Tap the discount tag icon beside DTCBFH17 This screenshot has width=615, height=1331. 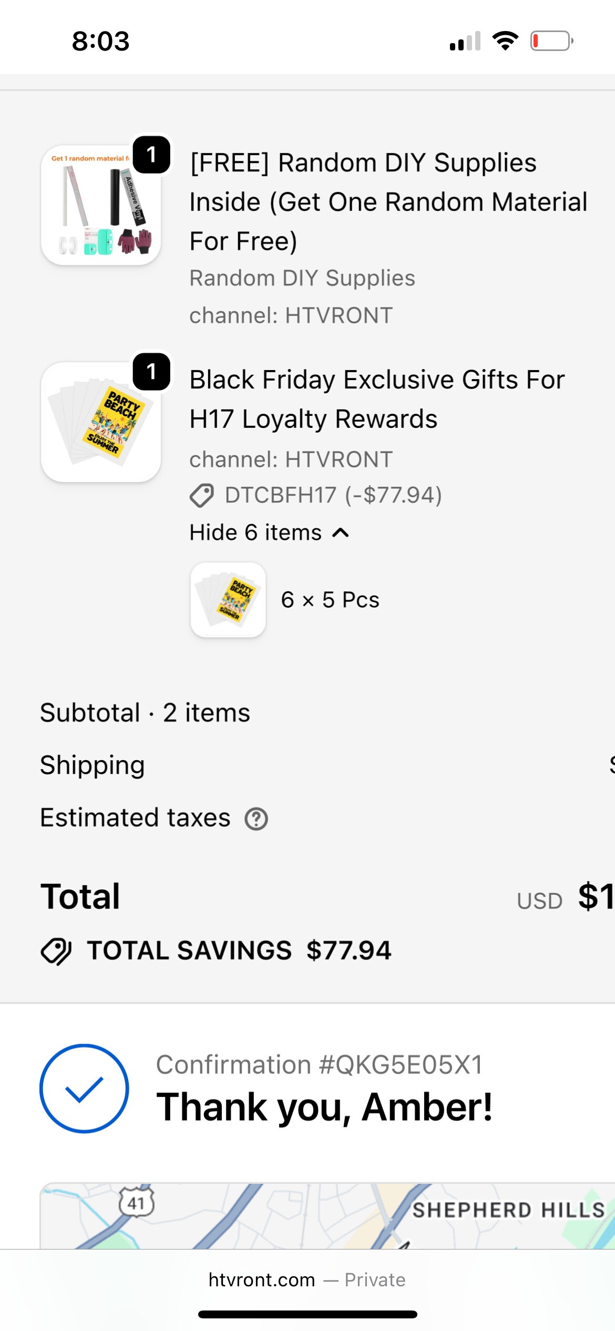pyautogui.click(x=201, y=495)
